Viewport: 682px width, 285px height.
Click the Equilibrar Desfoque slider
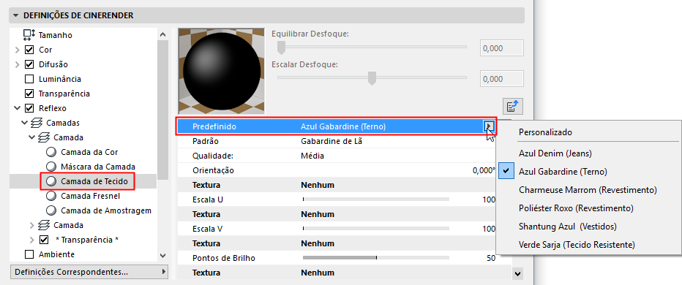click(x=372, y=47)
